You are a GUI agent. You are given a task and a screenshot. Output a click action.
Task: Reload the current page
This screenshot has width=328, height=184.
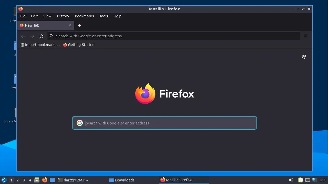point(42,36)
